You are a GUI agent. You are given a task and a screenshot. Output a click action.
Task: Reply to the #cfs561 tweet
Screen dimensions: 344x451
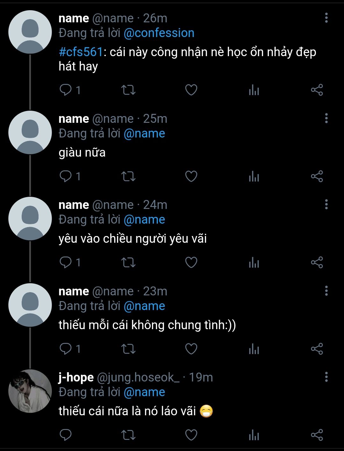[66, 90]
